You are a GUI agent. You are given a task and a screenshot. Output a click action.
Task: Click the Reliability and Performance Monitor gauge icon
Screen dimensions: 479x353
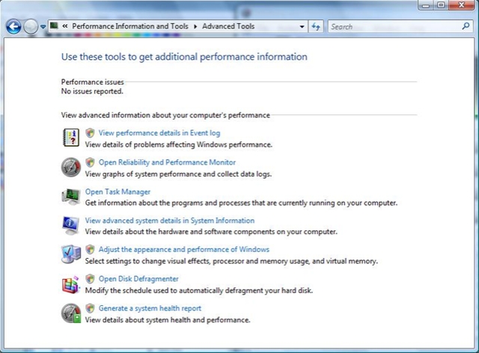point(71,167)
